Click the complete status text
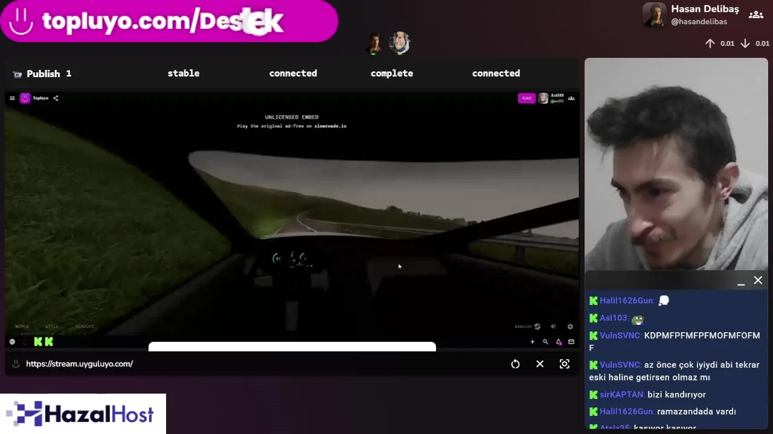 point(392,73)
